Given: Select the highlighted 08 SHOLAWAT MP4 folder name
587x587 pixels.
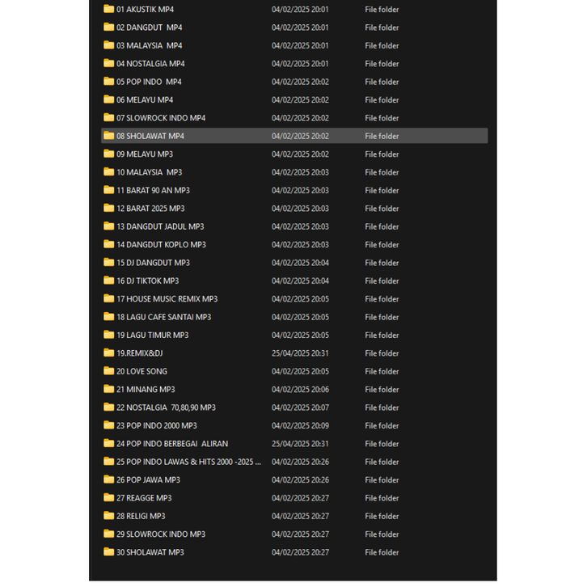Looking at the screenshot, I should (150, 136).
